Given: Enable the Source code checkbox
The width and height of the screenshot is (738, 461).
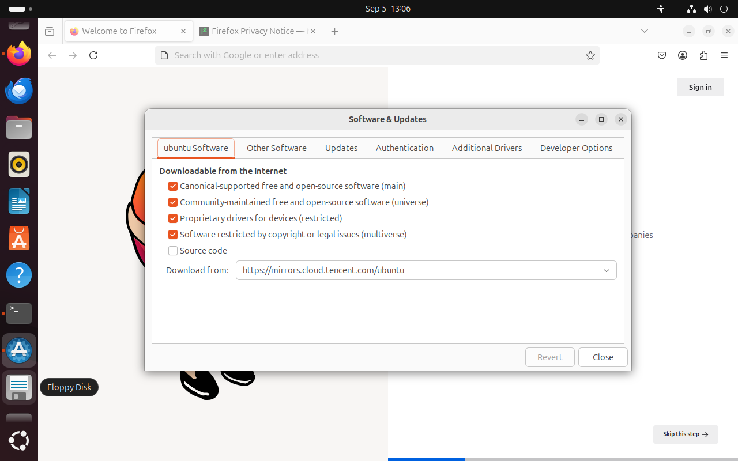Looking at the screenshot, I should [x=173, y=251].
